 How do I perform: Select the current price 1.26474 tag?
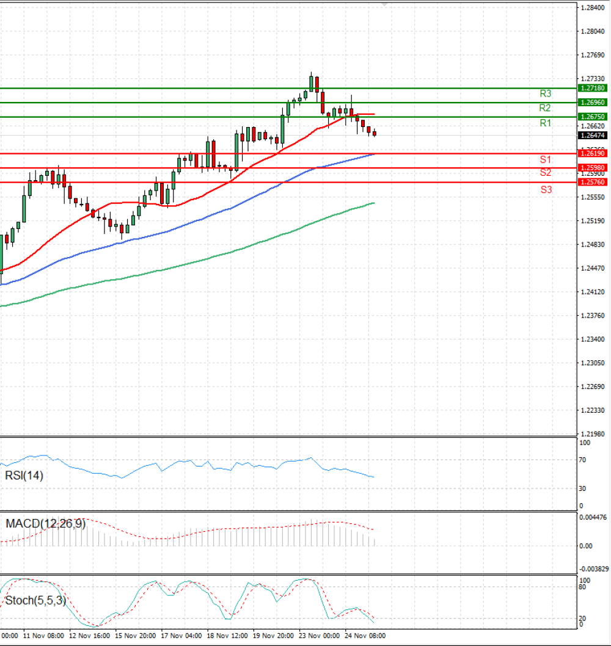[x=593, y=136]
